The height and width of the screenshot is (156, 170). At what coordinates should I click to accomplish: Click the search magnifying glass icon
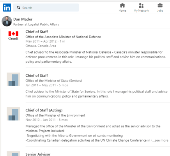pos(19,7)
